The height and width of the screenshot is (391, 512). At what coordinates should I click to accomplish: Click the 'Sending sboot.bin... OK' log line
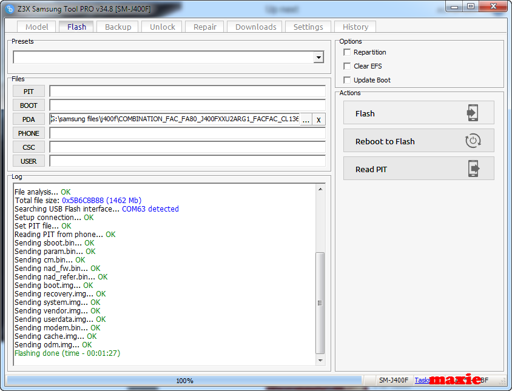click(54, 243)
